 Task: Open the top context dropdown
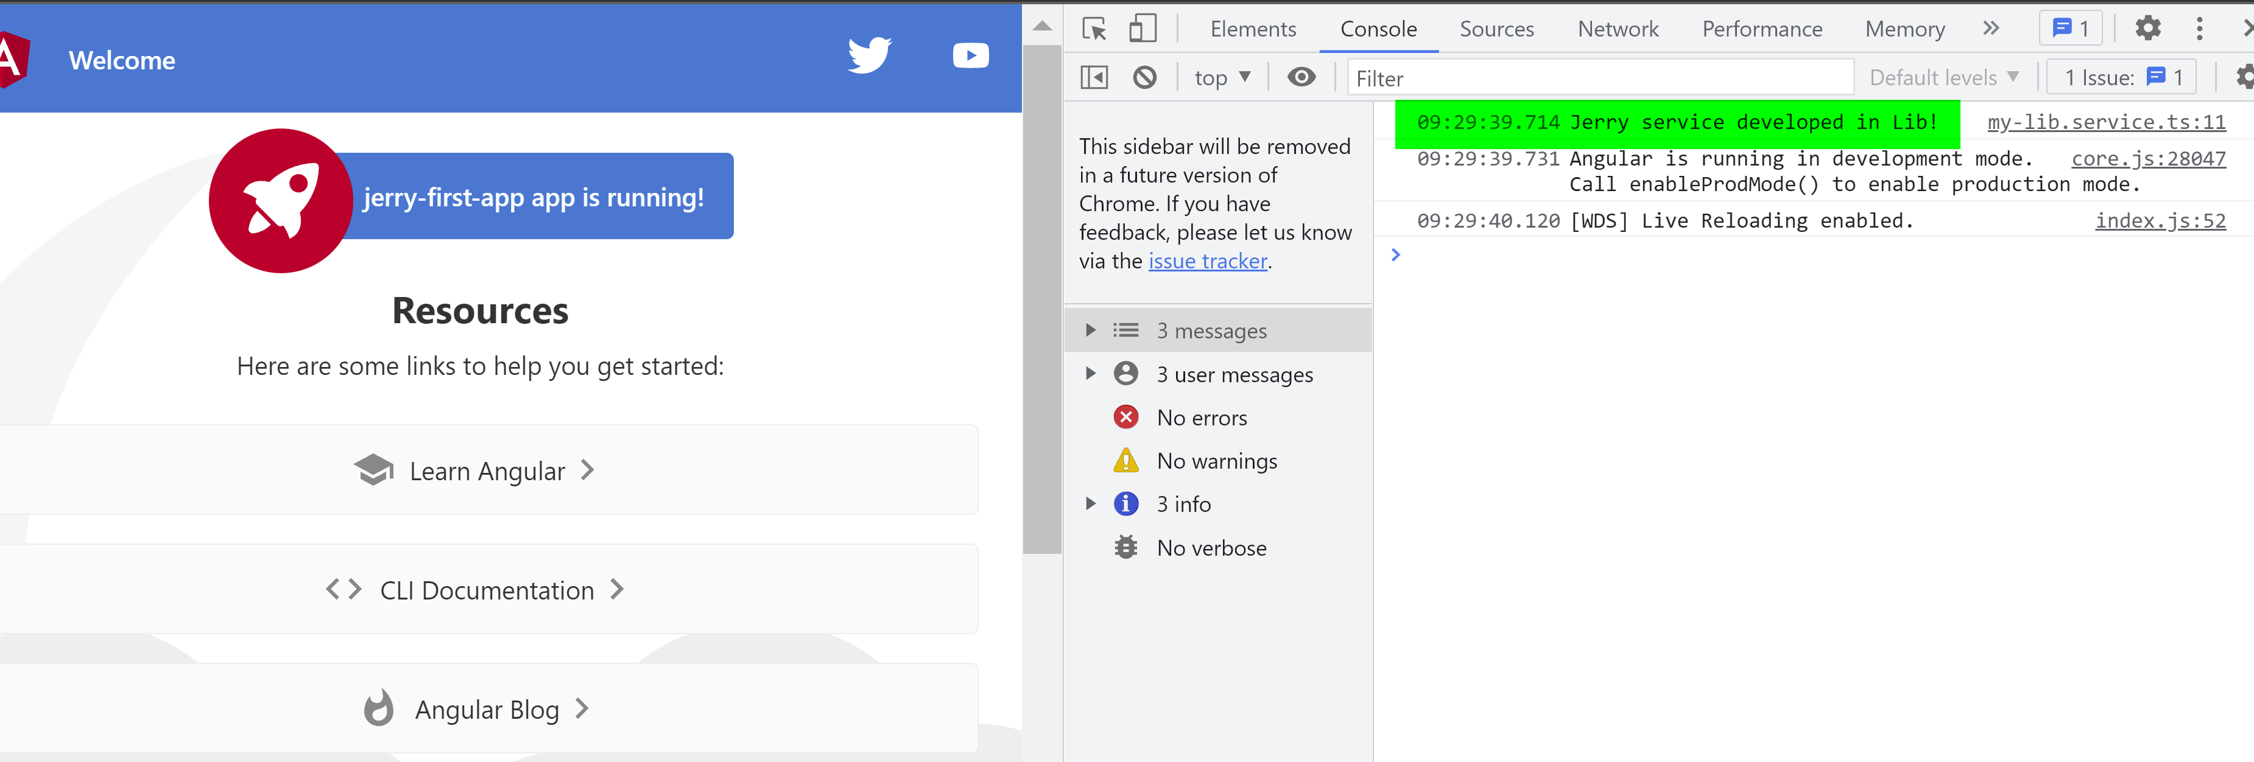click(x=1222, y=78)
